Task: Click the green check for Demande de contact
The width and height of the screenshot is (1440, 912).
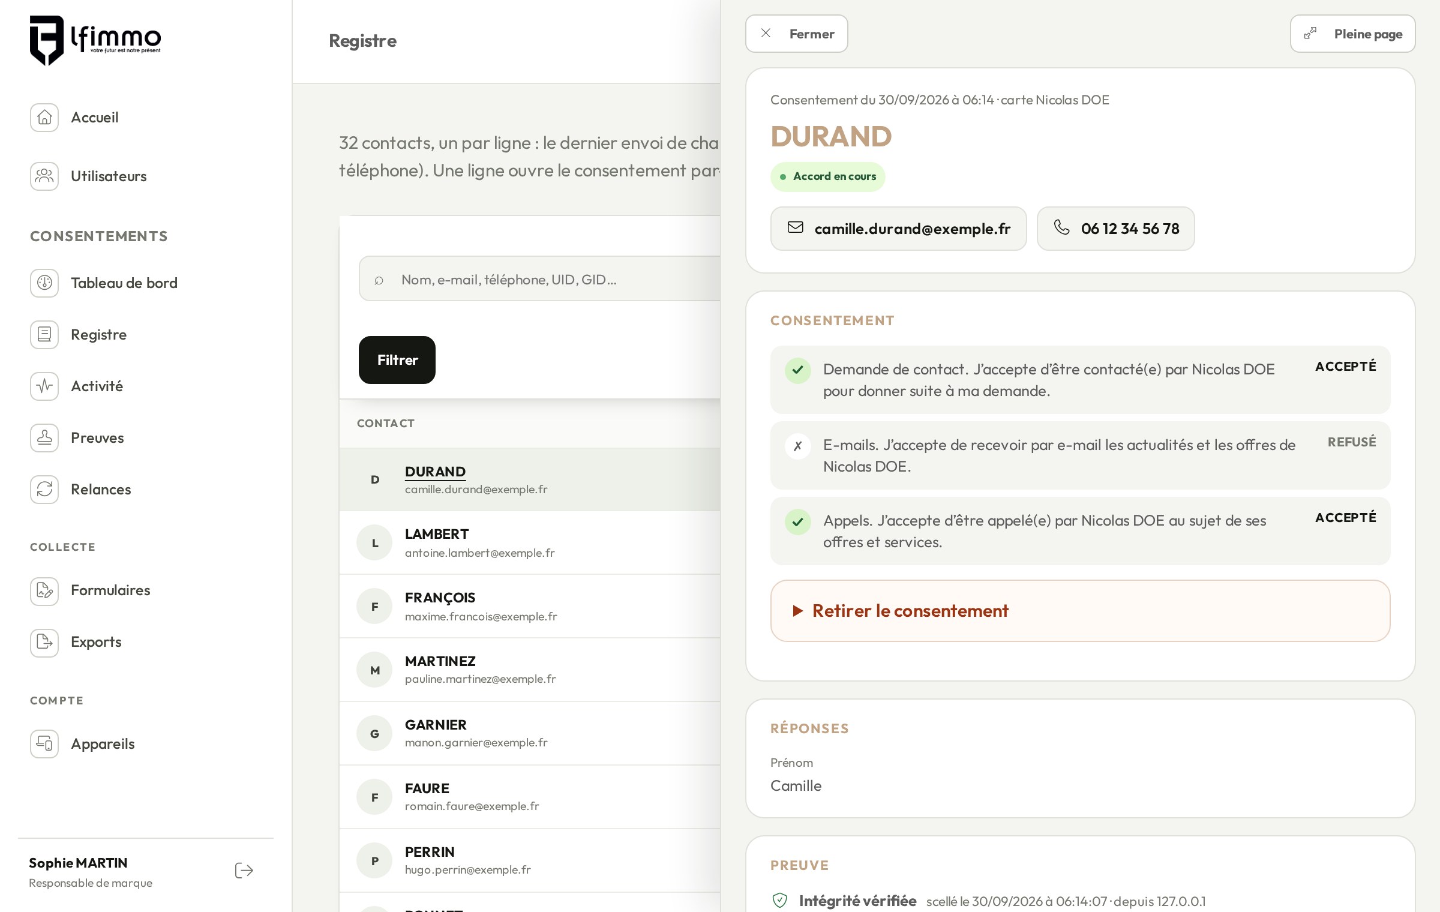Action: click(x=798, y=370)
